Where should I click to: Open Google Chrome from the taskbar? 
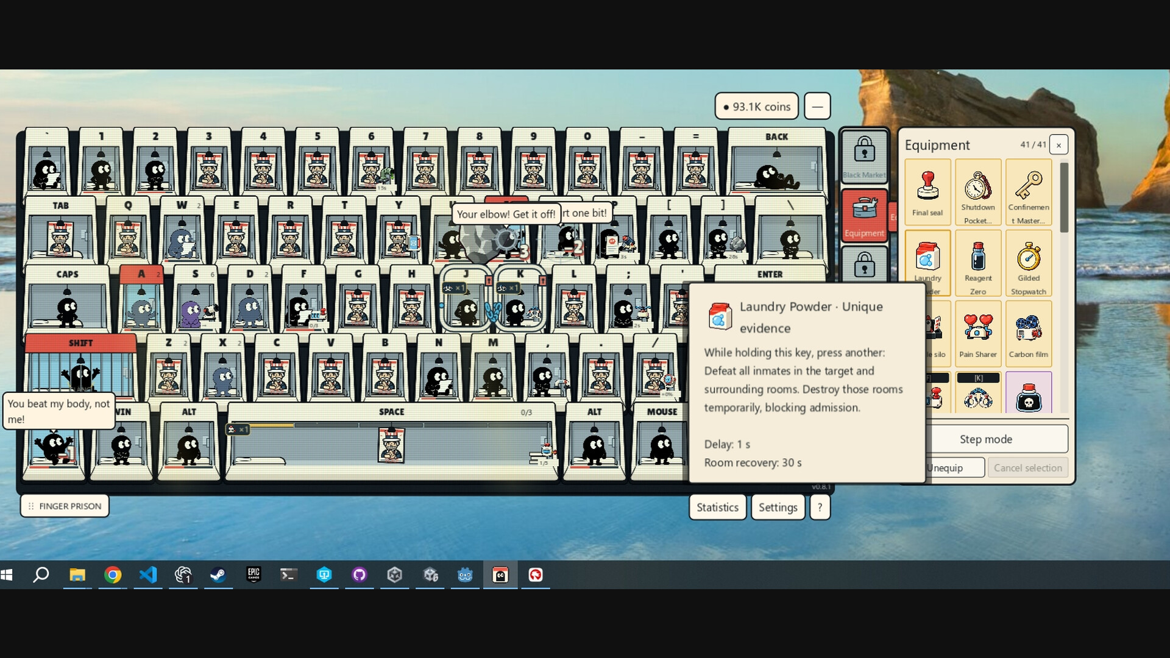click(x=113, y=575)
